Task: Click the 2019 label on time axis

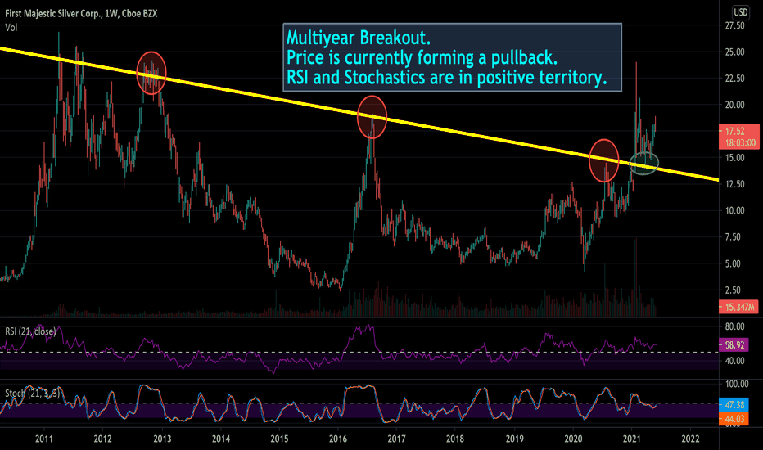Action: point(514,439)
